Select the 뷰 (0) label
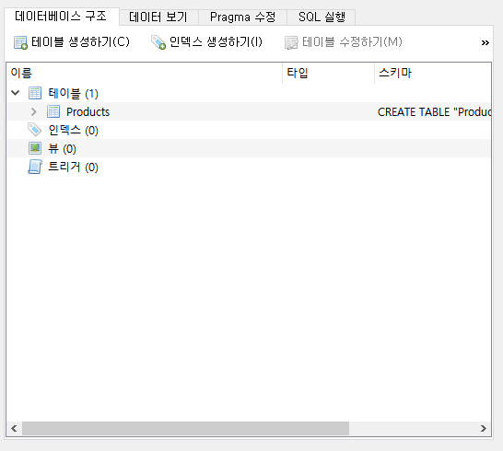Image resolution: width=503 pixels, height=451 pixels. pyautogui.click(x=62, y=149)
